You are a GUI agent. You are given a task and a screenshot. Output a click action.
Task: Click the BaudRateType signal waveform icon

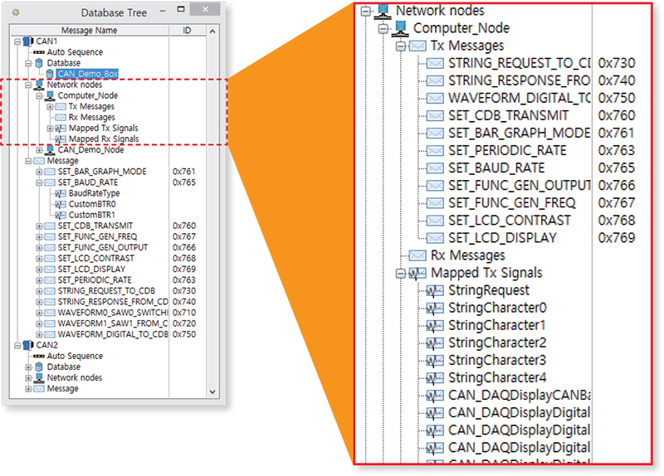(61, 192)
